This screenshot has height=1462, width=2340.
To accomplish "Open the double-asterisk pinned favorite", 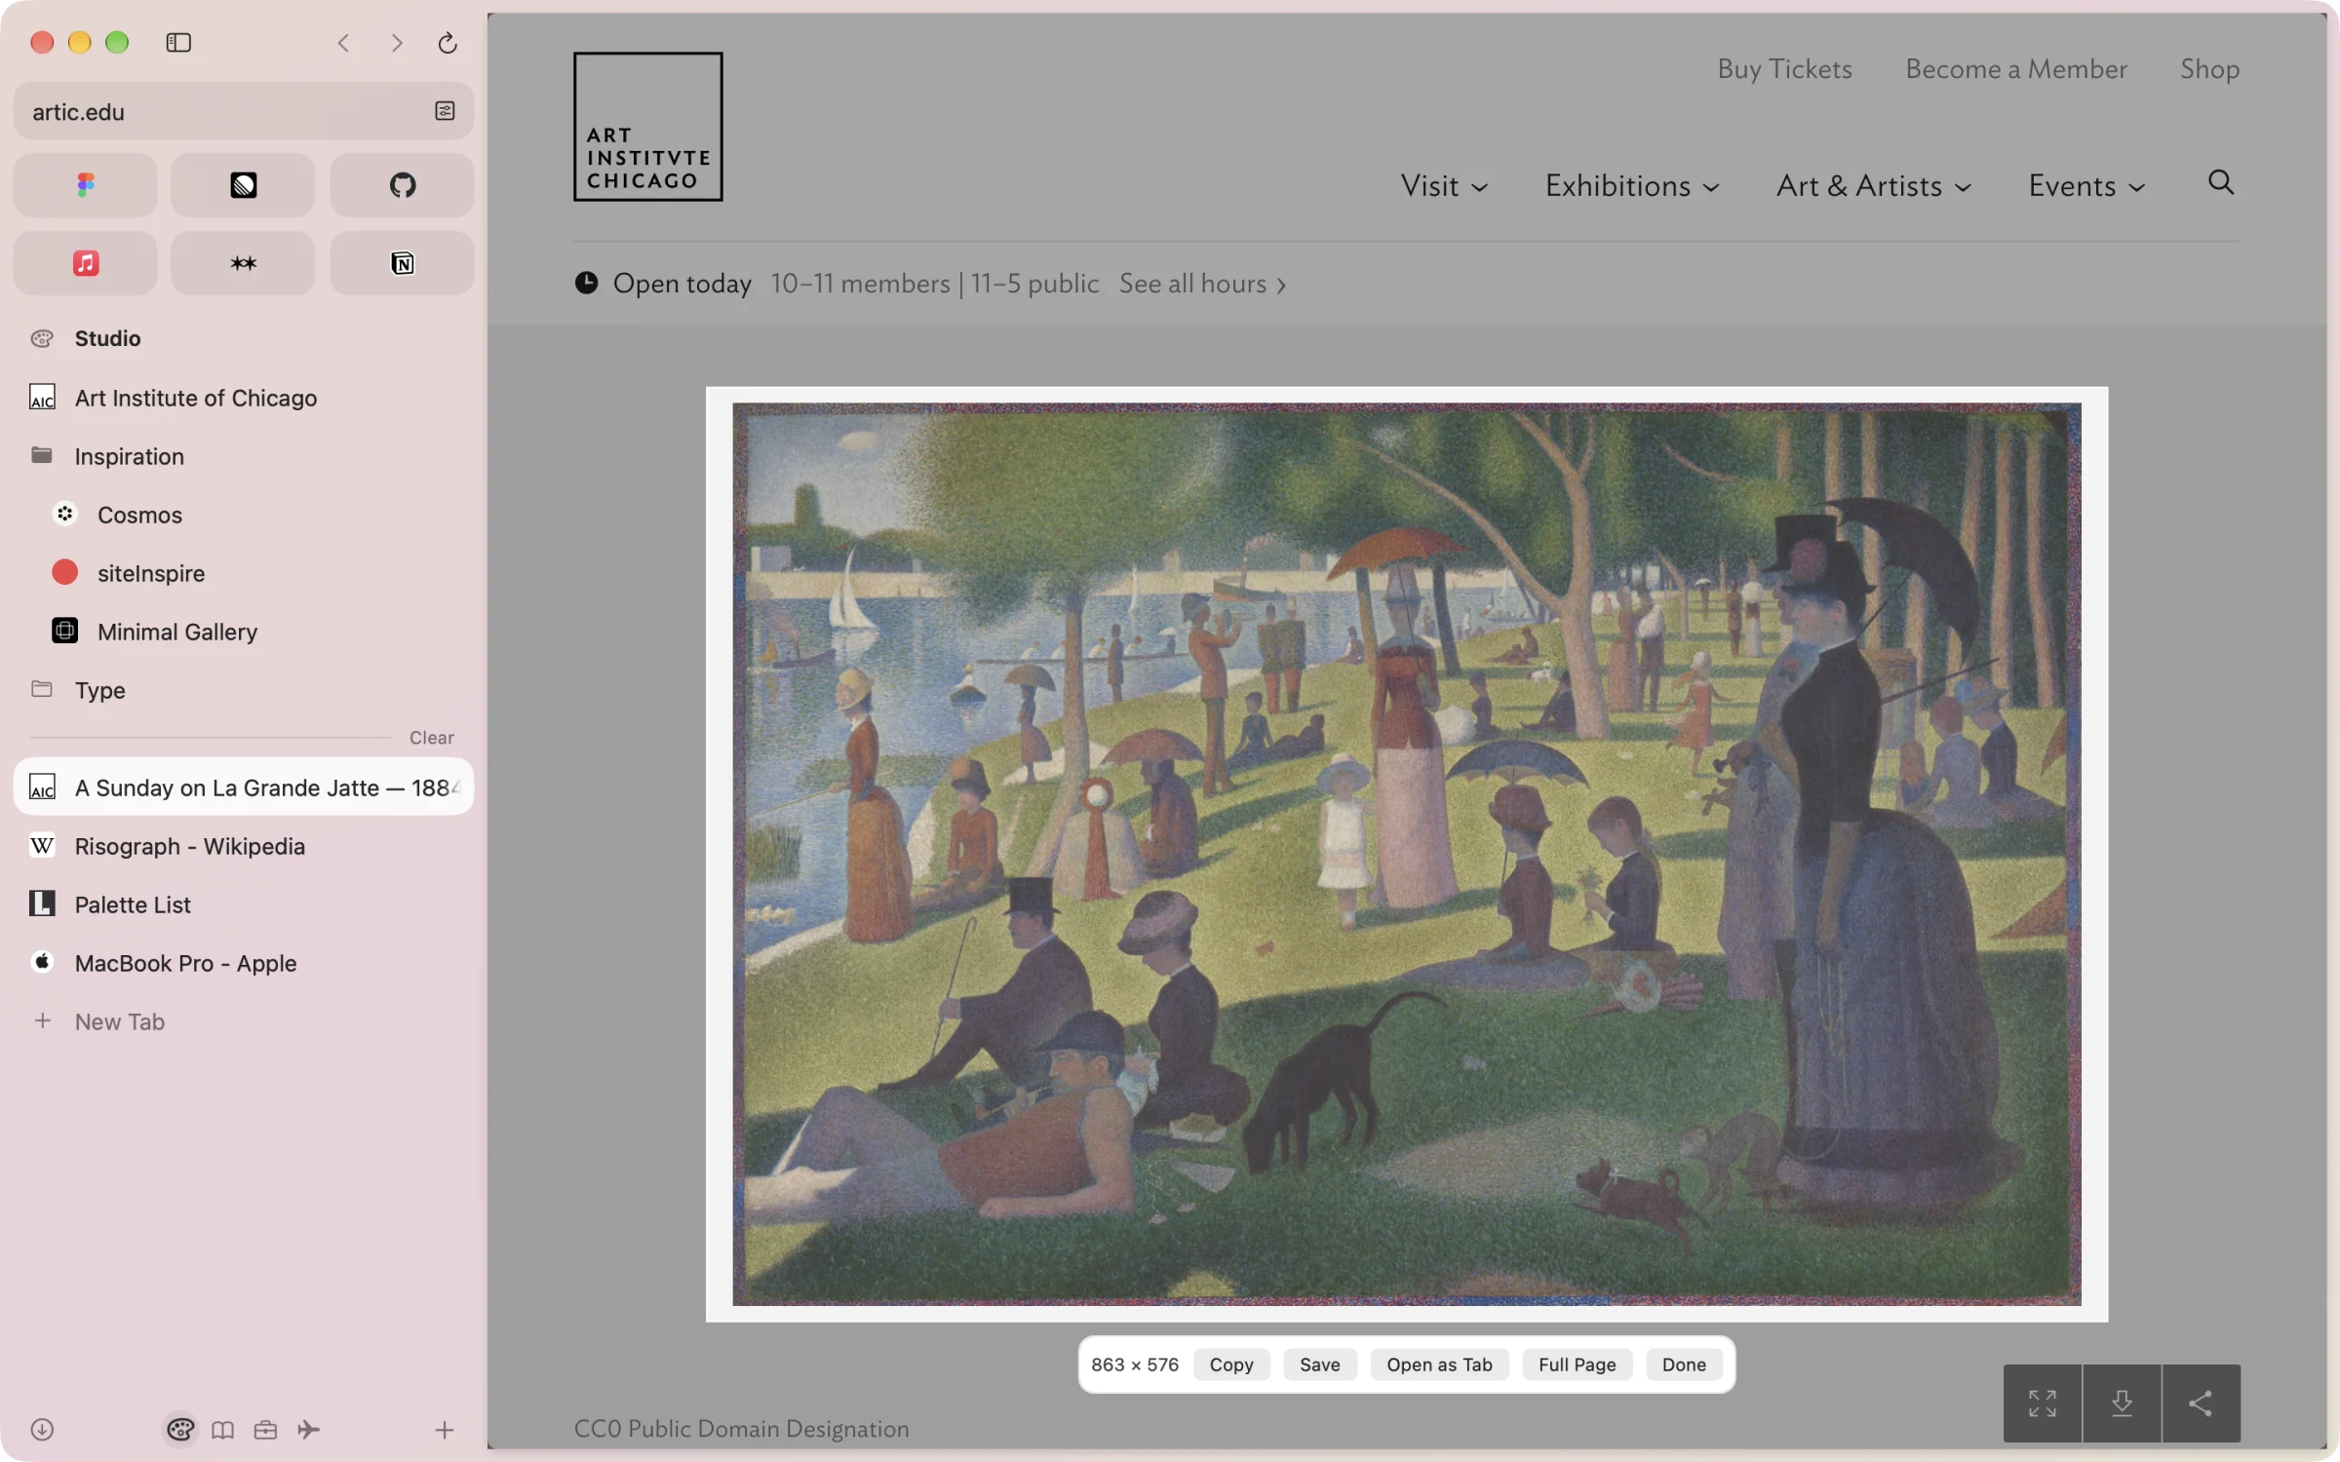I will pyautogui.click(x=243, y=263).
